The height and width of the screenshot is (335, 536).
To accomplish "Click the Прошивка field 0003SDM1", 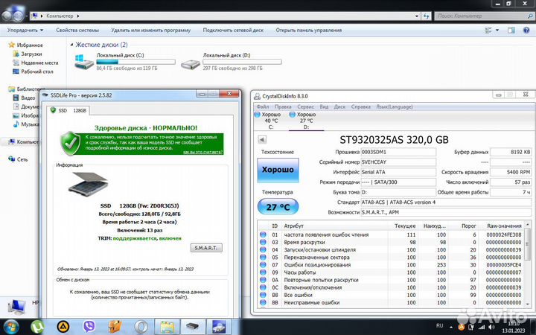I will (398, 152).
